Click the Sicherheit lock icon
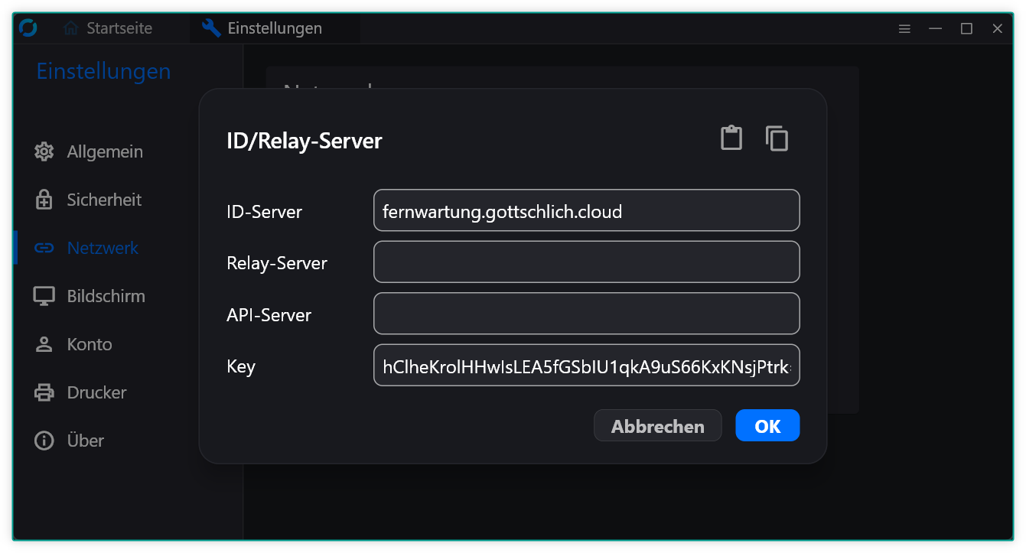Image resolution: width=1026 pixels, height=553 pixels. (44, 200)
